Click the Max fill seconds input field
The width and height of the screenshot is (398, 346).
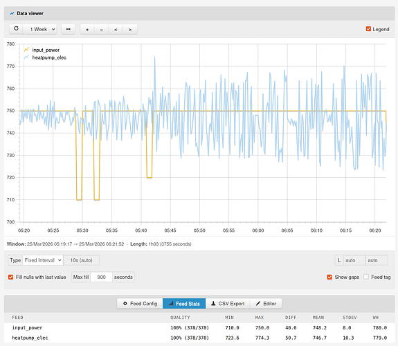coord(101,277)
